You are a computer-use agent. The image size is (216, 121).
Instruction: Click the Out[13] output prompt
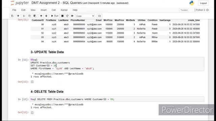23,112
